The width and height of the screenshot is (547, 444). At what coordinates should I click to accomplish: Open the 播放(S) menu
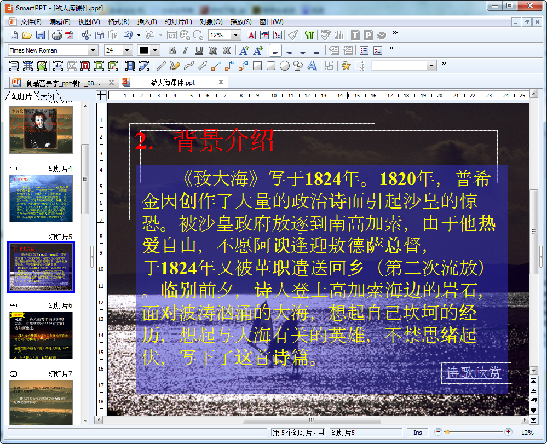241,22
